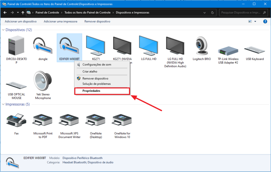Click Adicionar um dispositivo
The image size is (271, 172).
(21, 21)
